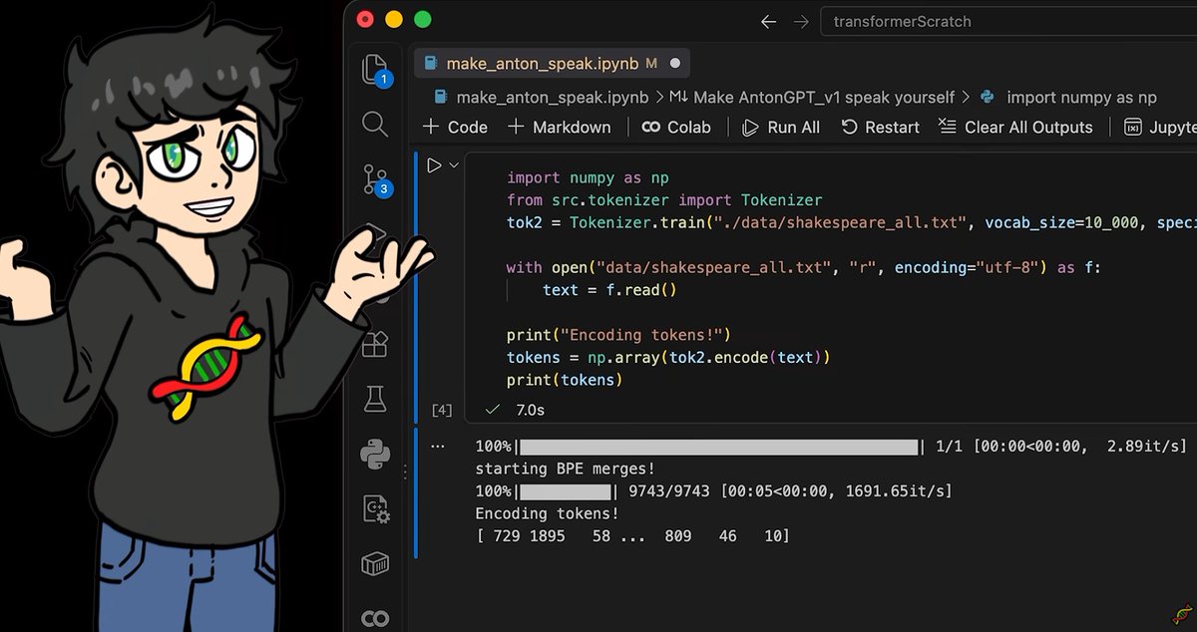Screen dimensions: 1197x632
Task: Close the tab using the unsaved dot
Action: coord(675,63)
